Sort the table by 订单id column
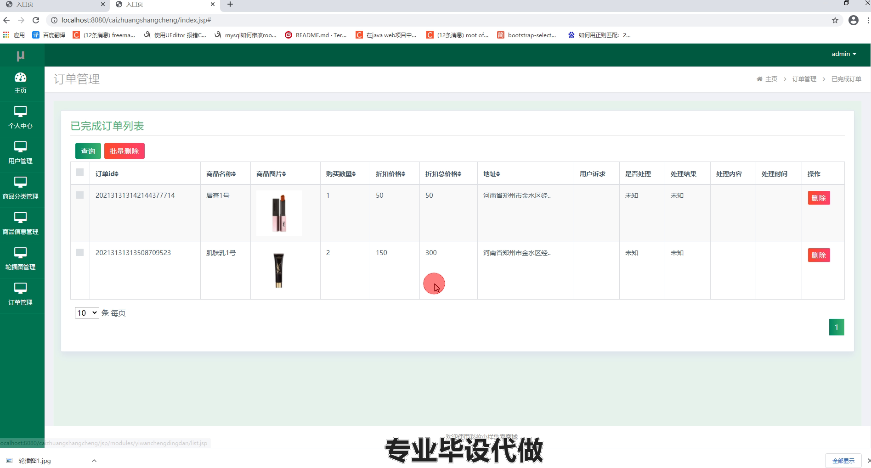This screenshot has height=468, width=871. (x=107, y=174)
